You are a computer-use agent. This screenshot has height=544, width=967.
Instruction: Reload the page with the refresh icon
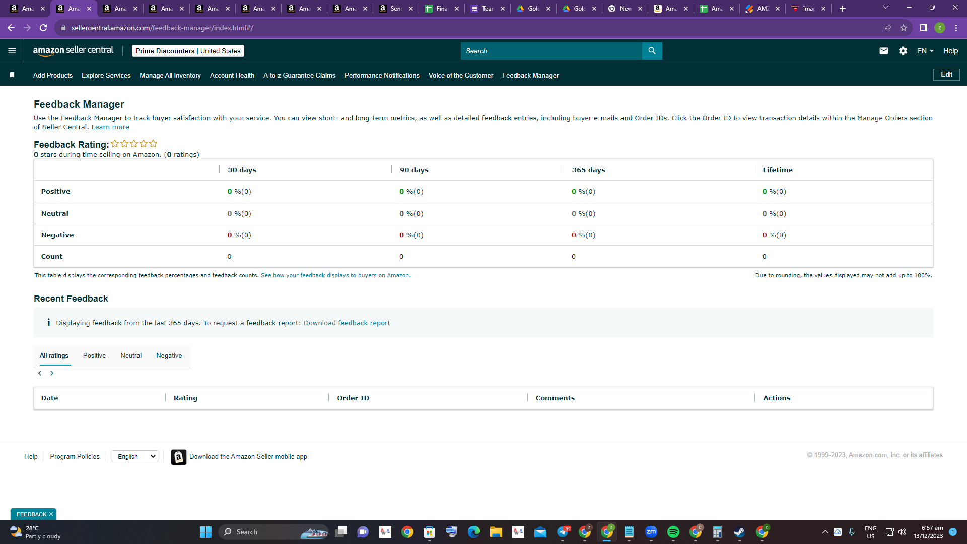pos(44,28)
